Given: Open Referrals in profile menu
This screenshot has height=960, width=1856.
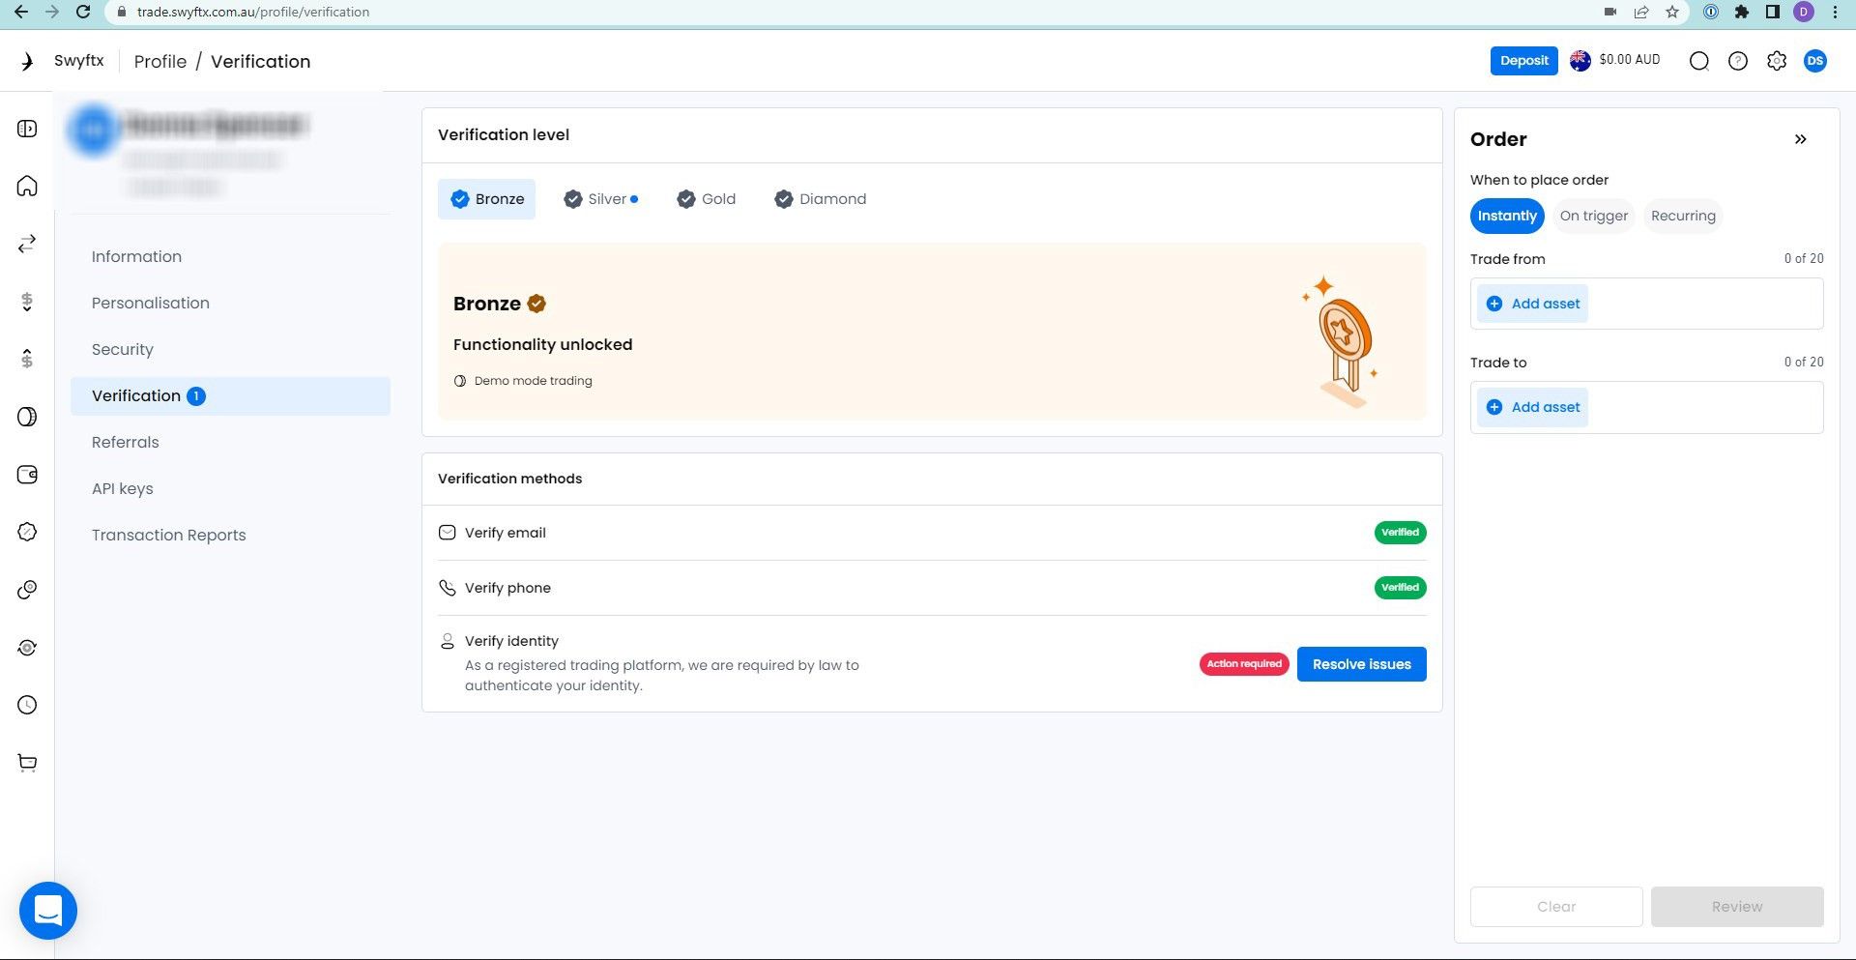Looking at the screenshot, I should [x=230, y=443].
